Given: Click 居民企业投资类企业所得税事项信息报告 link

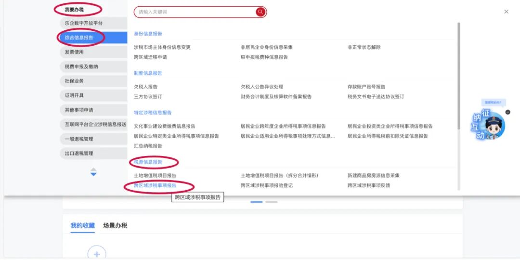Looking at the screenshot, I should tap(390, 126).
